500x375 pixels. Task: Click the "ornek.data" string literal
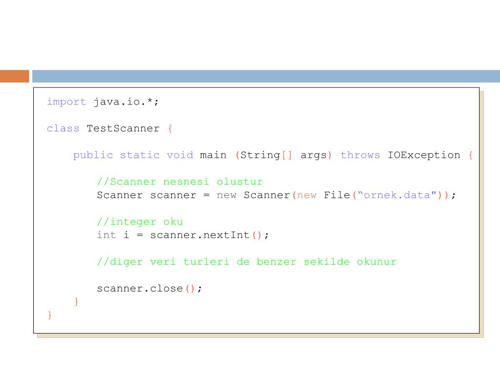(x=397, y=195)
